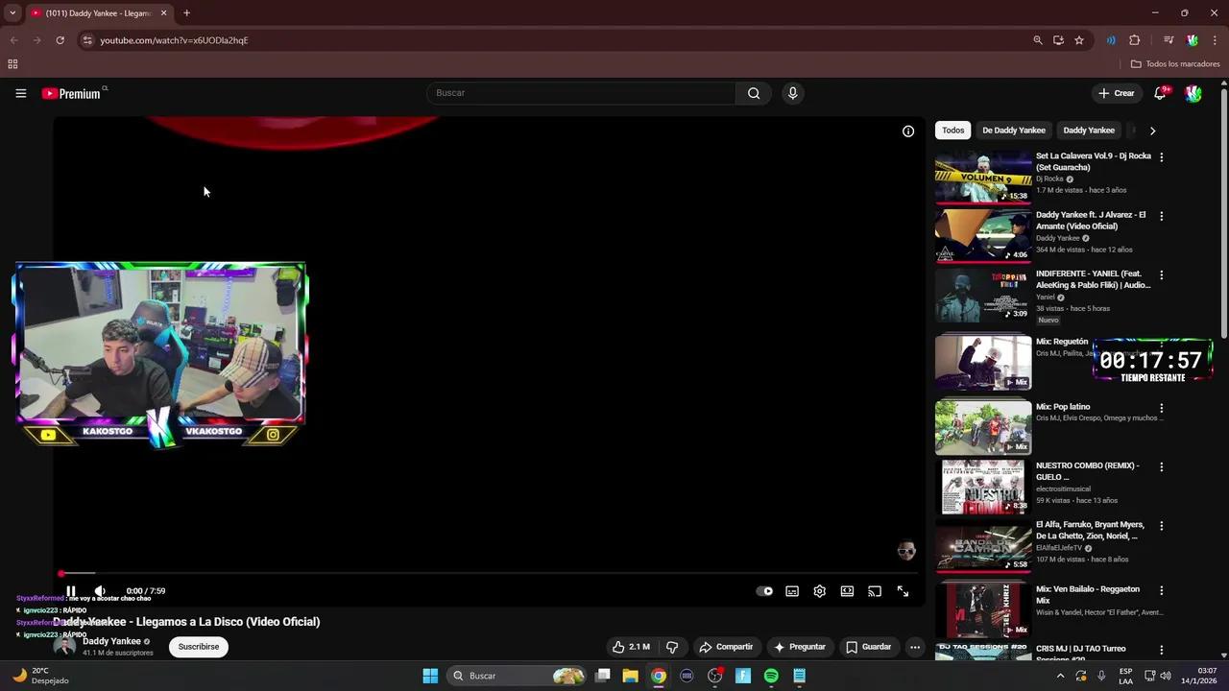Screen dimensions: 1229x691
Task: Go to YouTube Premium home logo
Action: [x=71, y=93]
